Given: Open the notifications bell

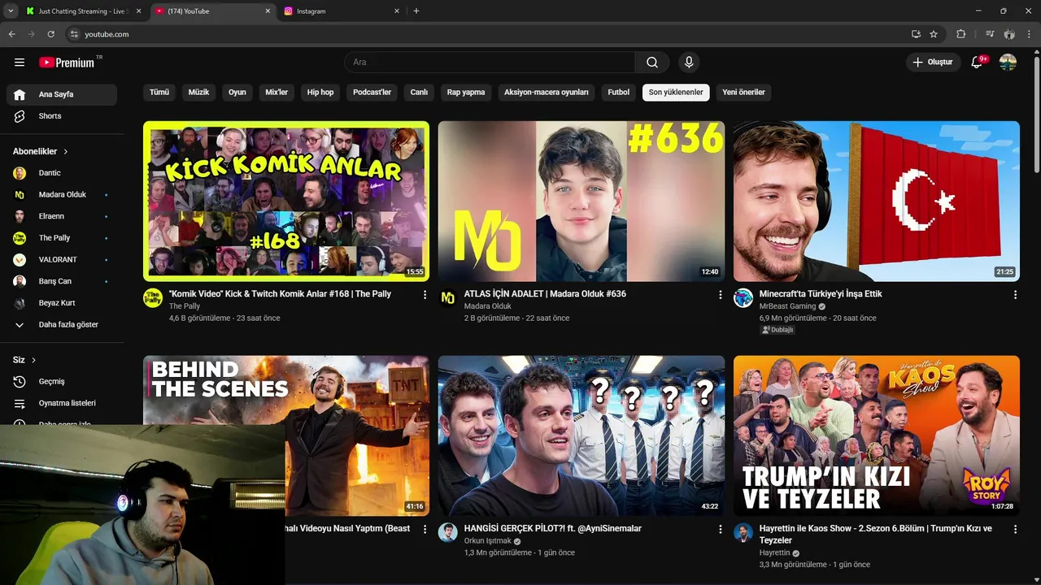Looking at the screenshot, I should tap(978, 63).
